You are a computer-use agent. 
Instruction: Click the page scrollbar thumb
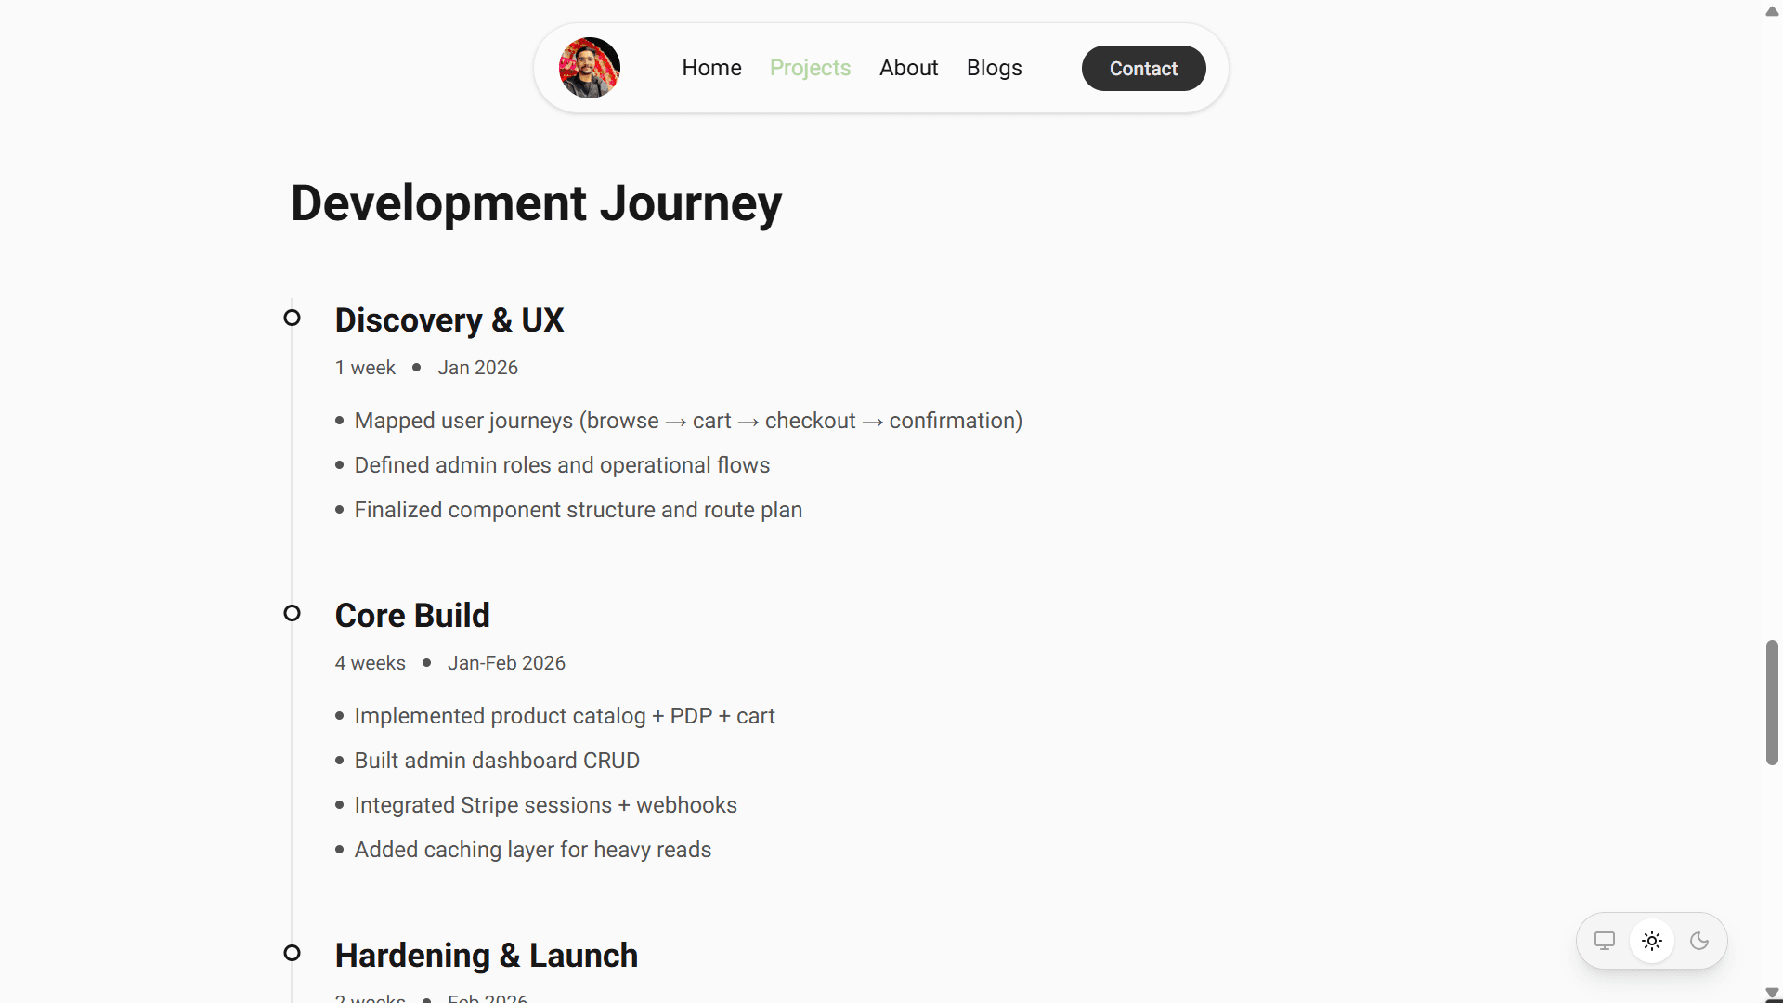[x=1772, y=702]
